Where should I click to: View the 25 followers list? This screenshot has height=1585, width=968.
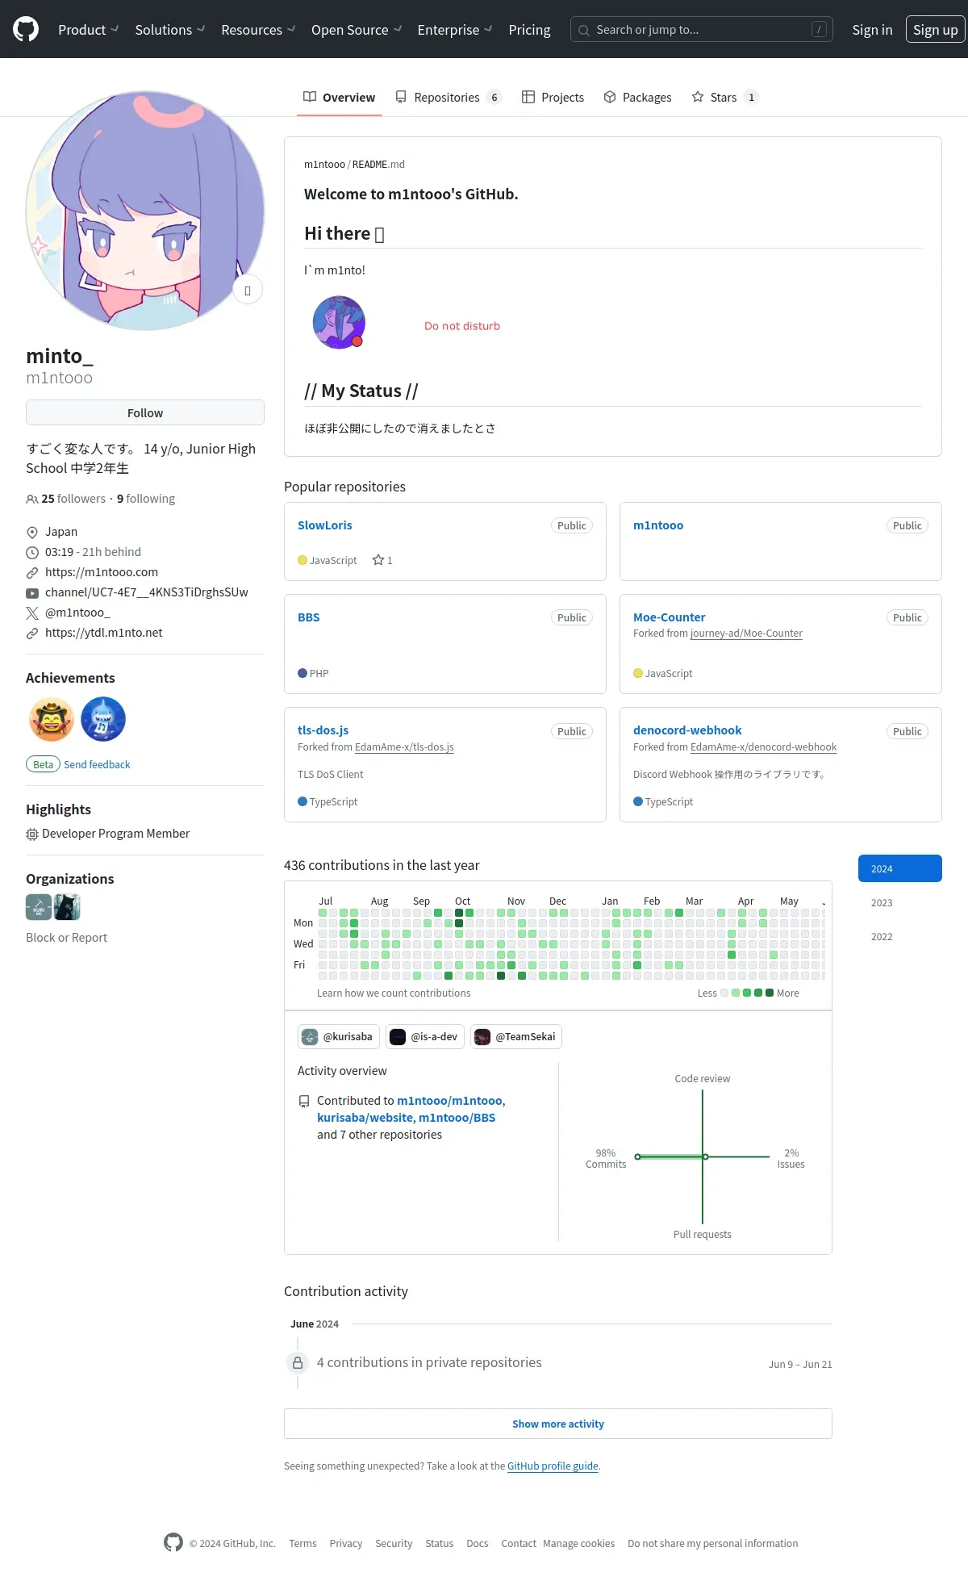(66, 499)
